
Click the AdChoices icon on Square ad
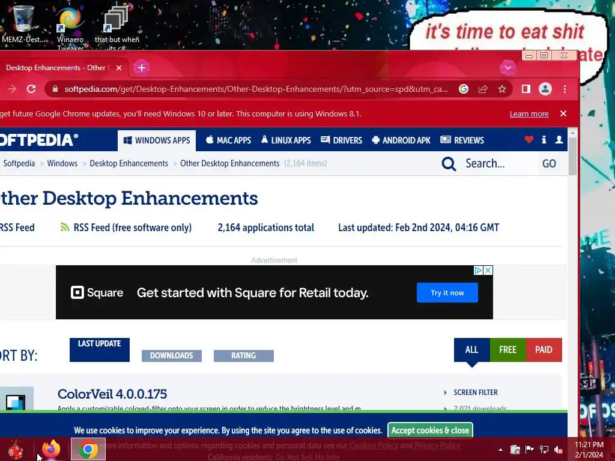pos(478,271)
